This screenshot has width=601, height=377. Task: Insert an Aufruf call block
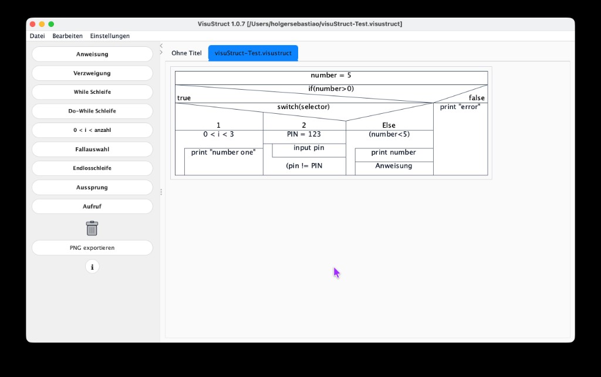pos(92,206)
